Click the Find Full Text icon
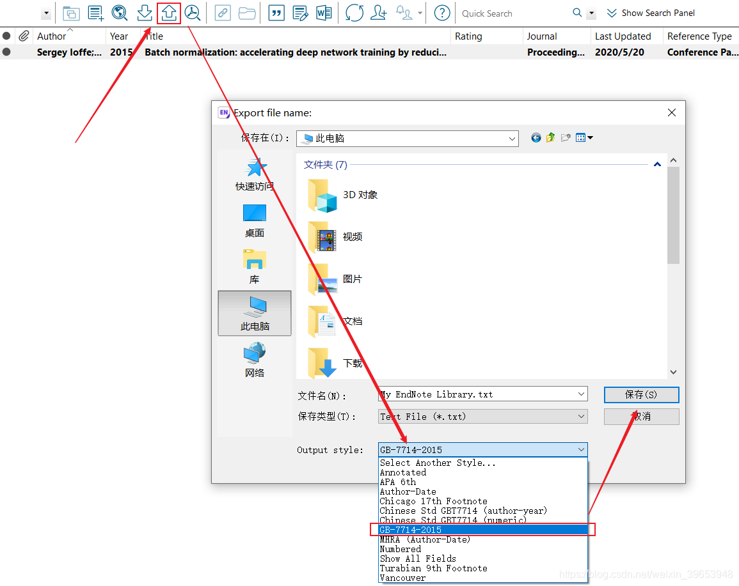Screen dimensions: 739x586 (193, 13)
